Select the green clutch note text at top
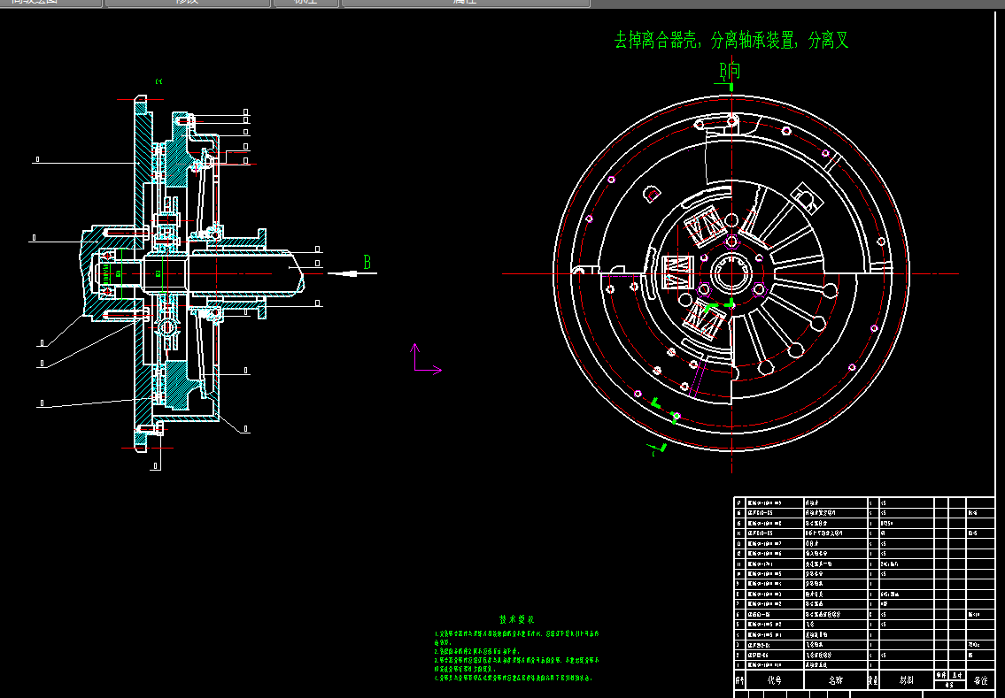Viewport: 1005px width, 698px height. [x=731, y=41]
